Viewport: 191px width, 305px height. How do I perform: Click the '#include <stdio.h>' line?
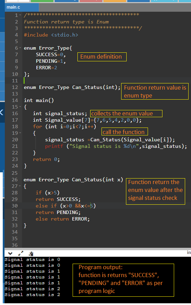(x=51, y=35)
